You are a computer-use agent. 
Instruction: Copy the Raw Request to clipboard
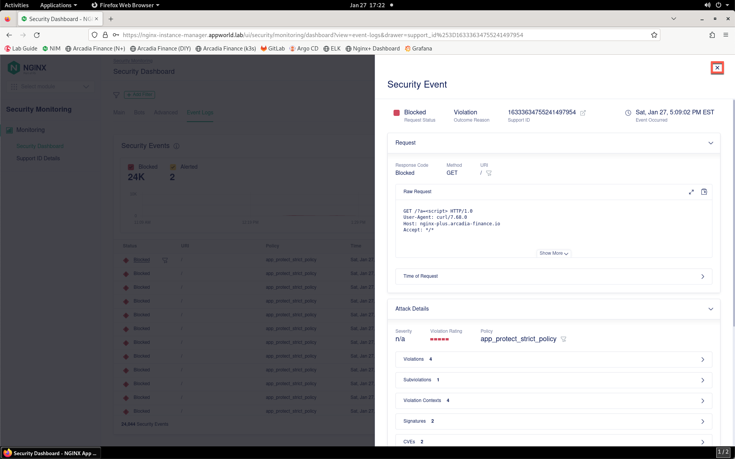coord(704,192)
